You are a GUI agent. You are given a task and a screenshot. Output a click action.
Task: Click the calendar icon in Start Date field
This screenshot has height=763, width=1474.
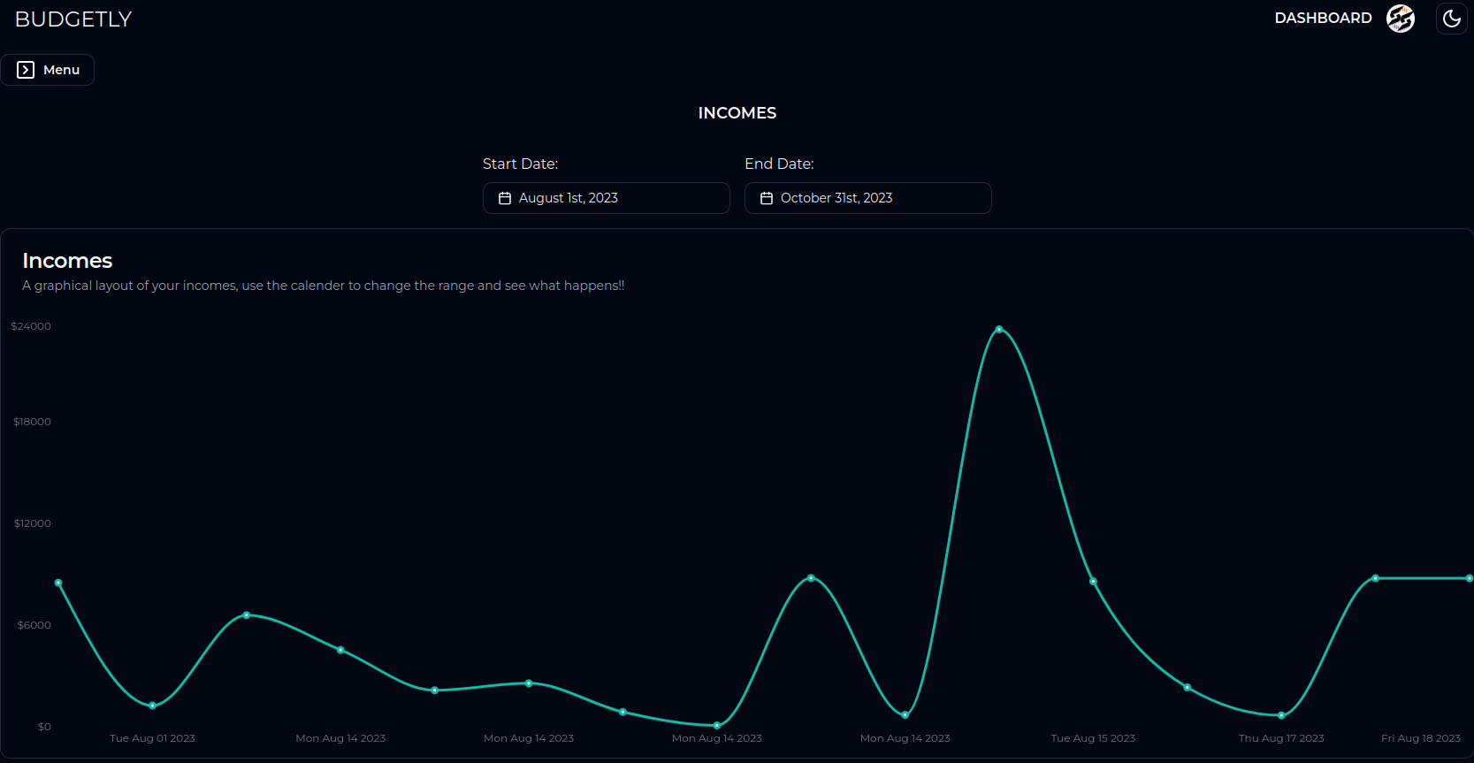coord(505,198)
